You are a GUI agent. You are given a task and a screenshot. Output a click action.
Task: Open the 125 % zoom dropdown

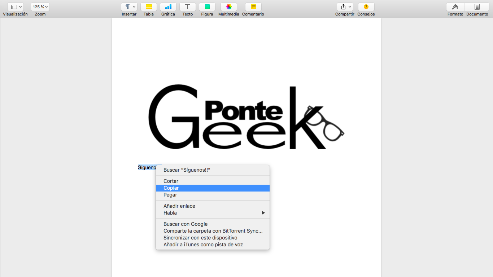coord(40,7)
